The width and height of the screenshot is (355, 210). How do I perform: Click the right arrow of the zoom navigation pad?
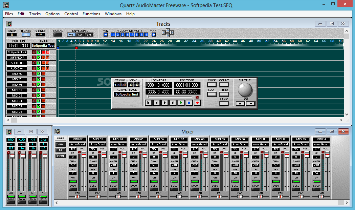tap(172, 33)
